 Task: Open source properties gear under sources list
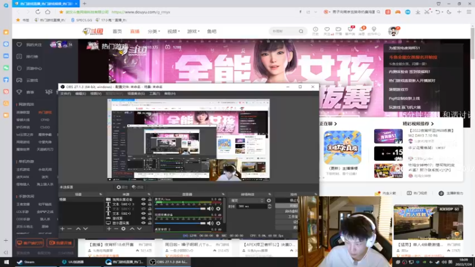(123, 229)
